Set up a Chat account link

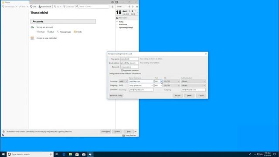51,32
